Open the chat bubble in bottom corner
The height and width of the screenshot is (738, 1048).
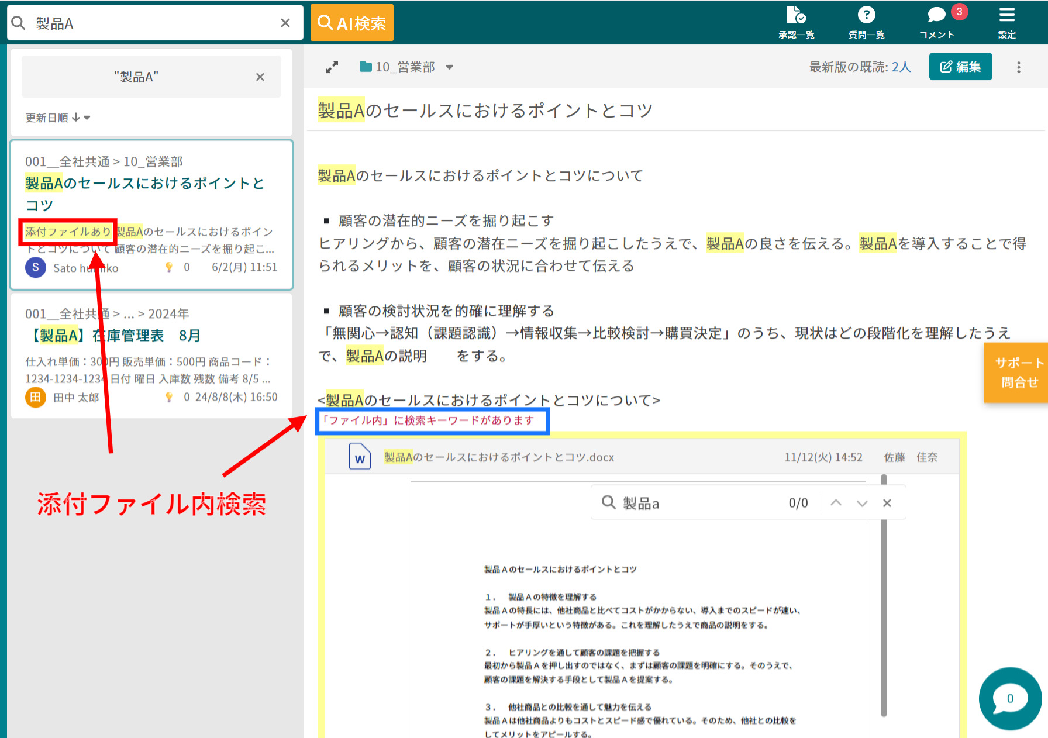pyautogui.click(x=1009, y=699)
